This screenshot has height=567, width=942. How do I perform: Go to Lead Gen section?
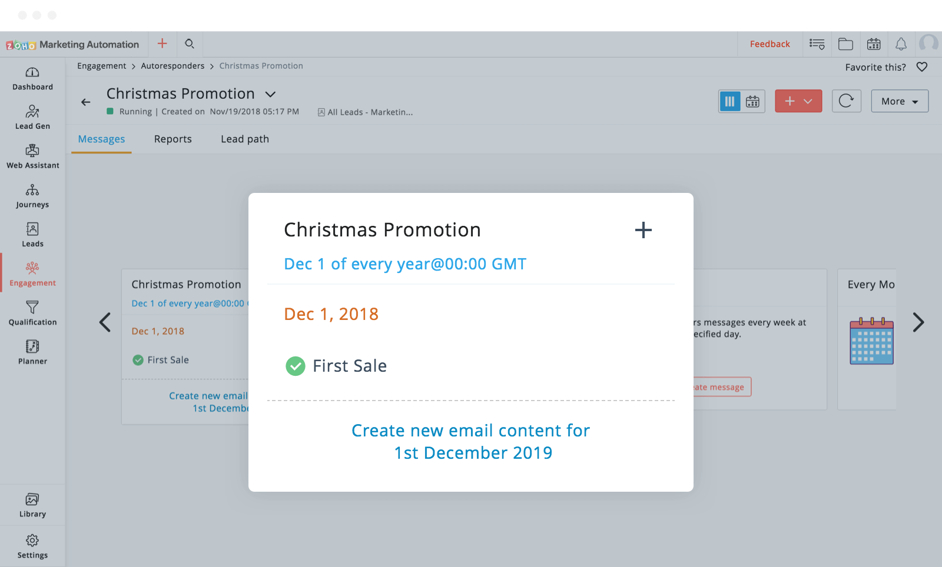32,118
